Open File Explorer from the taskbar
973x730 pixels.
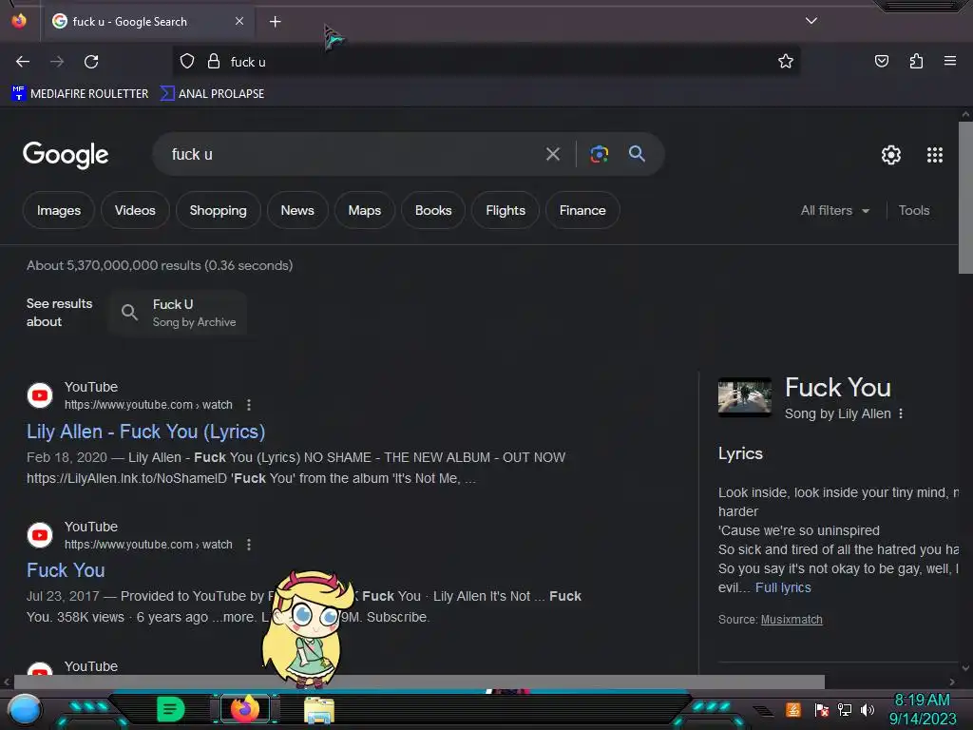[319, 710]
